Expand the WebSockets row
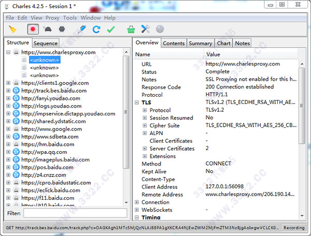The width and height of the screenshot is (311, 236). [x=137, y=210]
